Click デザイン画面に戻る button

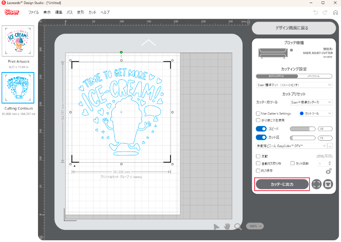294,28
